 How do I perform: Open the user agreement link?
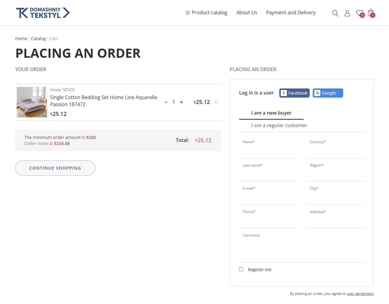coord(360,294)
